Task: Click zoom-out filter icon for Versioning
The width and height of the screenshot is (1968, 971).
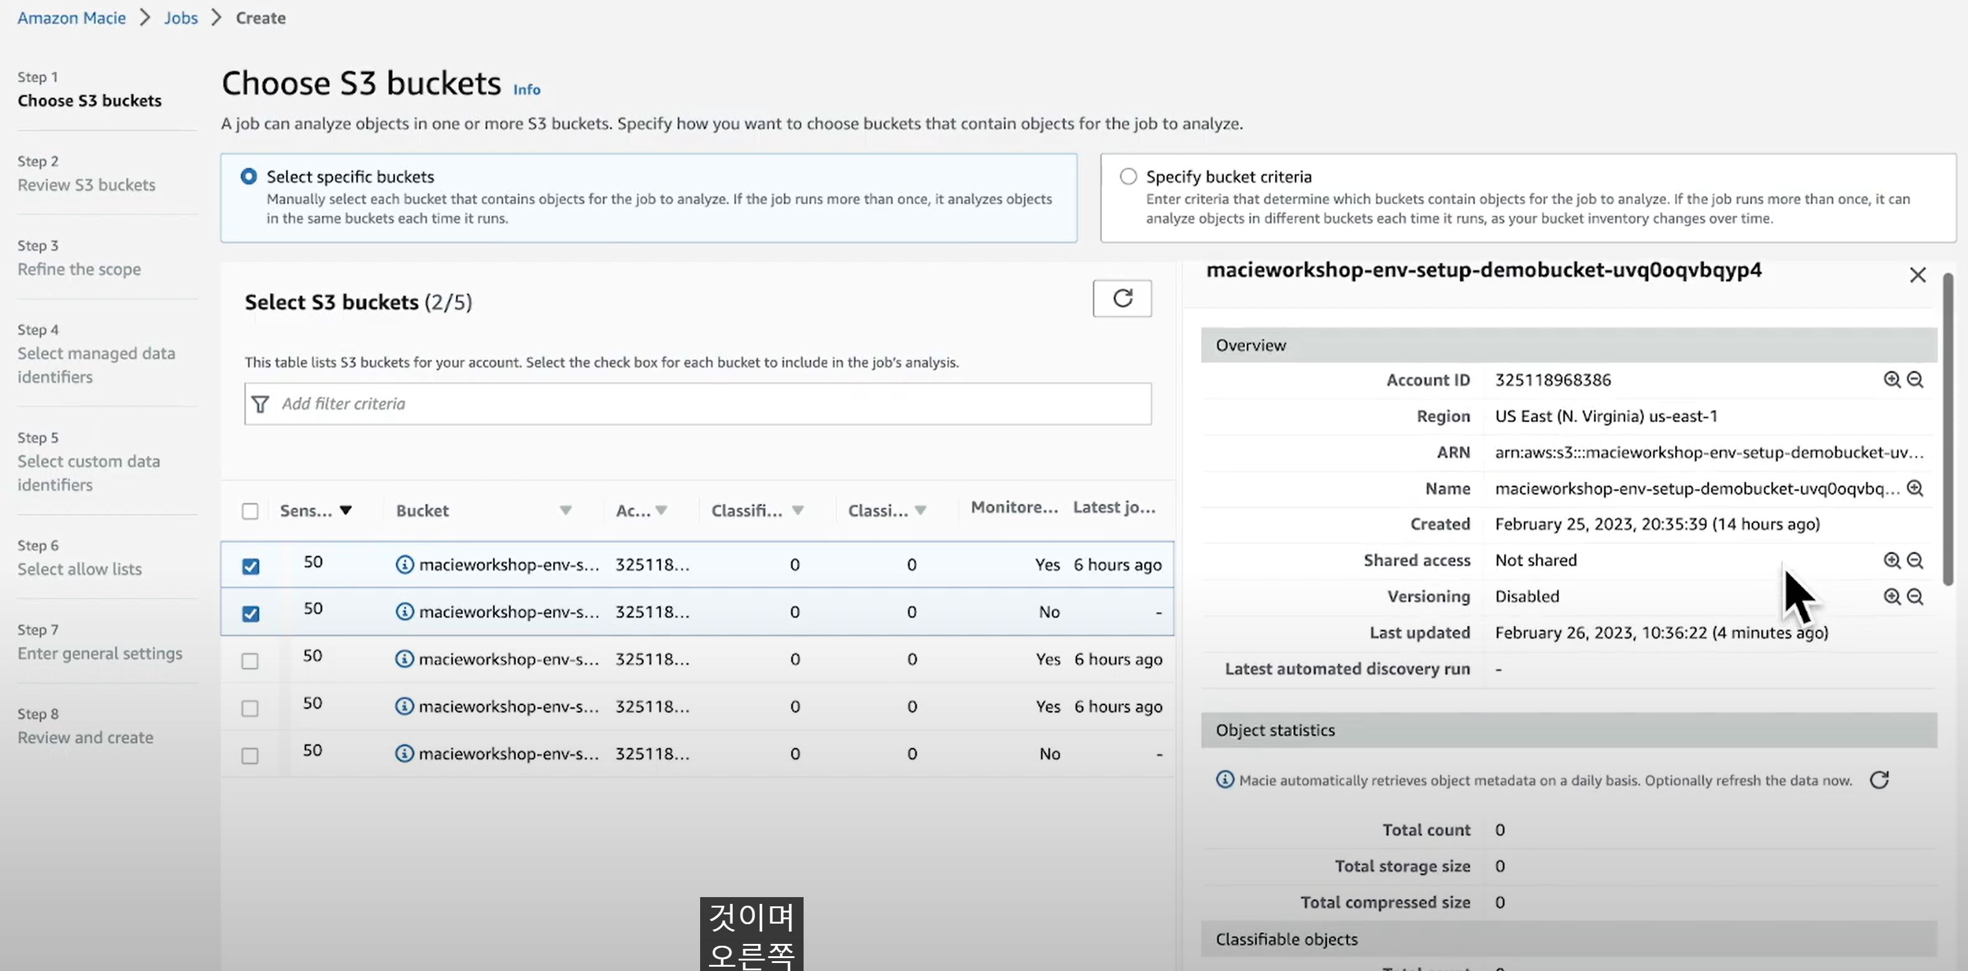Action: pyautogui.click(x=1914, y=597)
